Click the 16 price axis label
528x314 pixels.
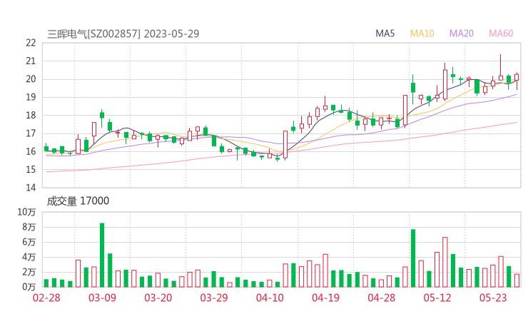(31, 151)
